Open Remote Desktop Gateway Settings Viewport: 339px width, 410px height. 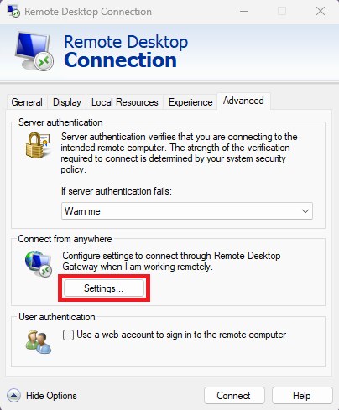pos(104,288)
